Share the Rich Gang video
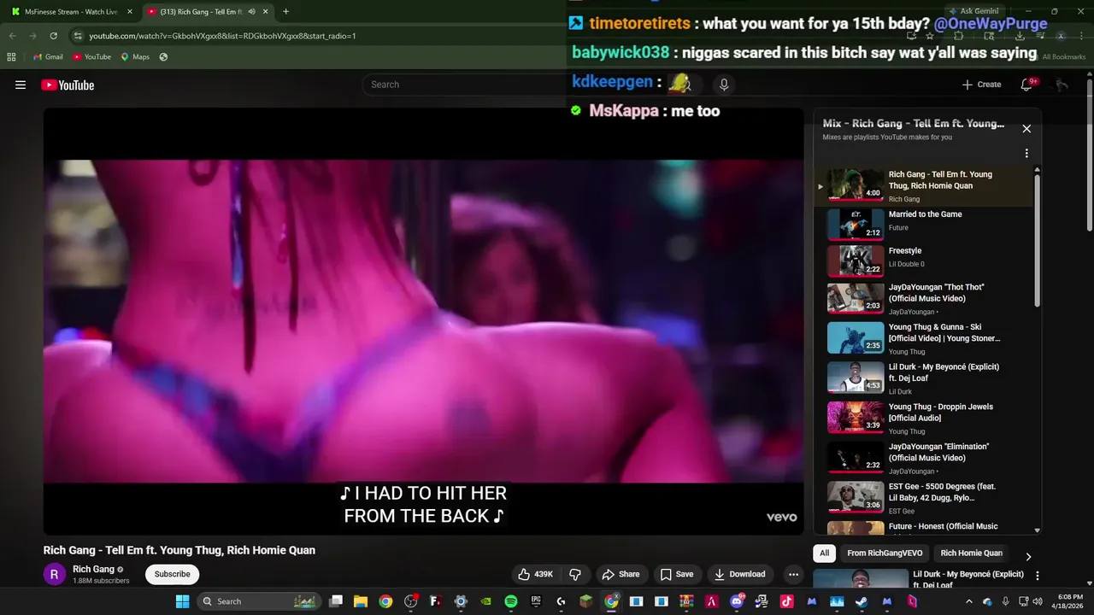 [621, 574]
